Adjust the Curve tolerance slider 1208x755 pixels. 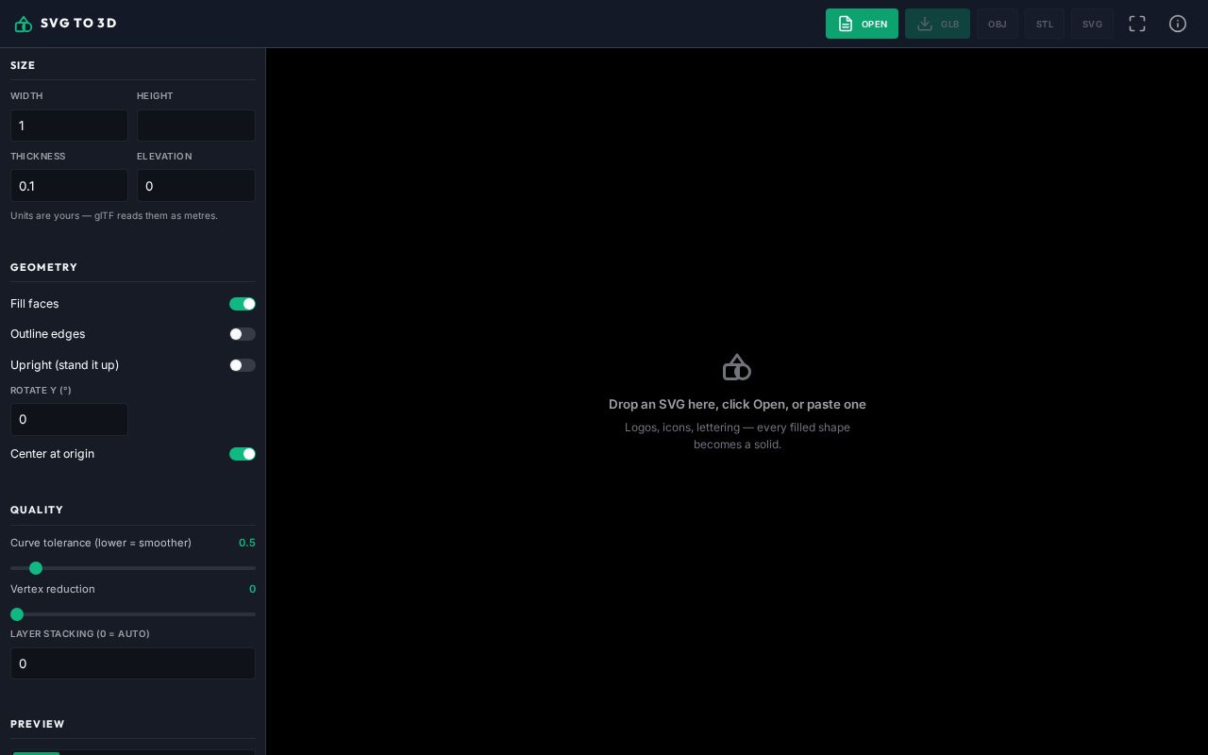133,568
